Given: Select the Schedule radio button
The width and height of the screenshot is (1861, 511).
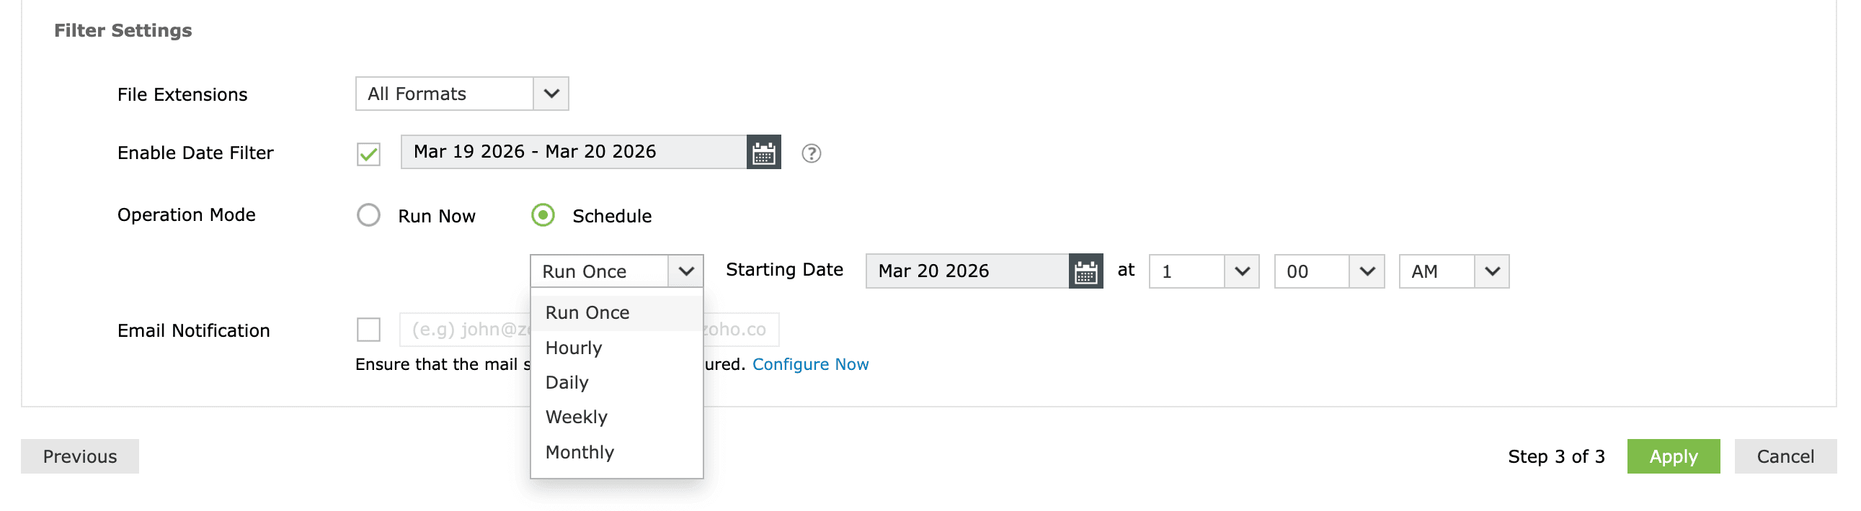Looking at the screenshot, I should (543, 215).
